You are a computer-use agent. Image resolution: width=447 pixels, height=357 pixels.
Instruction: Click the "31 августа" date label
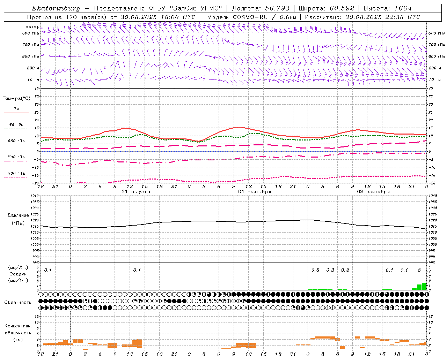click(x=136, y=192)
